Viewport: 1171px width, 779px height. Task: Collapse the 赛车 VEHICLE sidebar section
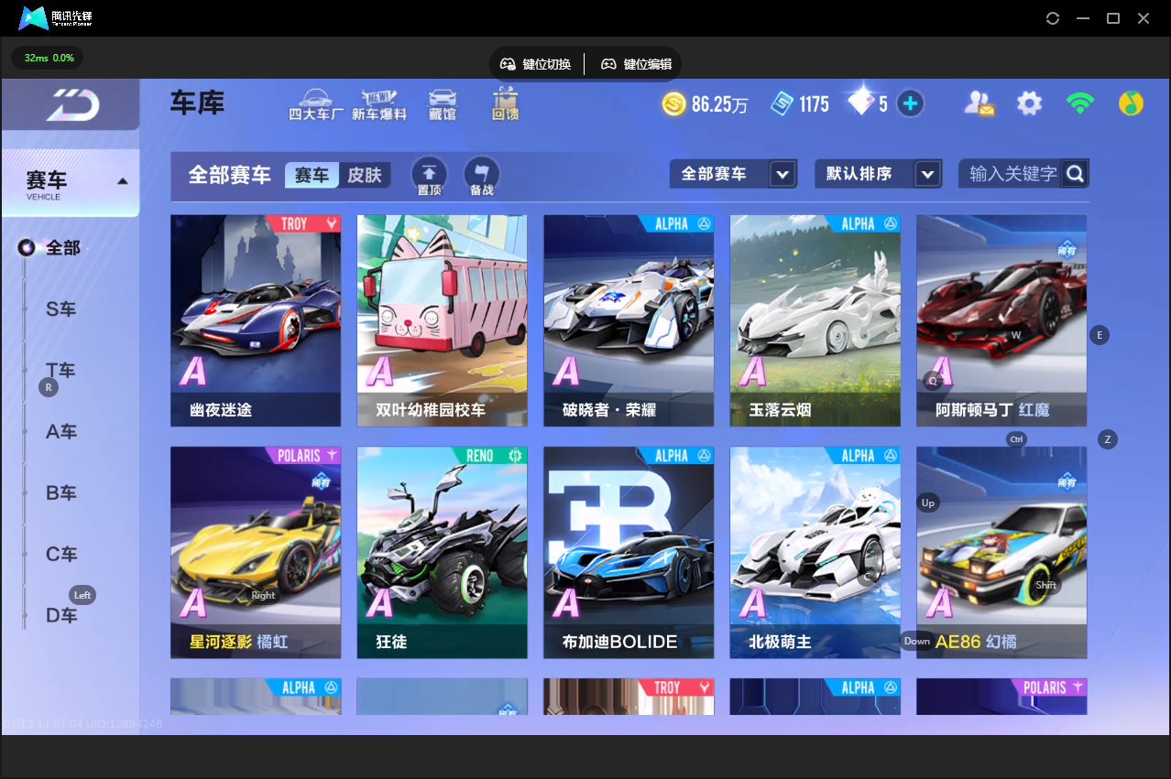point(71,182)
